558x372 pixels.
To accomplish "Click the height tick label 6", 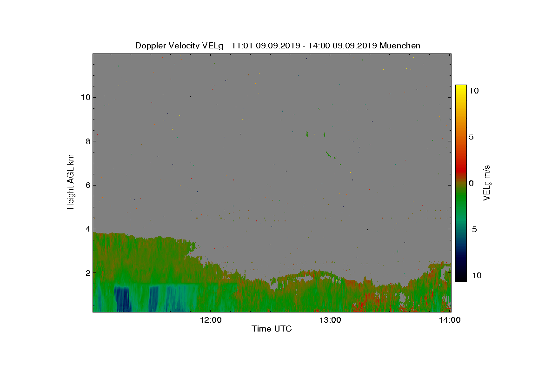I will click(x=87, y=185).
